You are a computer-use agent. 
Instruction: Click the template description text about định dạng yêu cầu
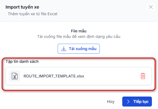click(x=79, y=37)
